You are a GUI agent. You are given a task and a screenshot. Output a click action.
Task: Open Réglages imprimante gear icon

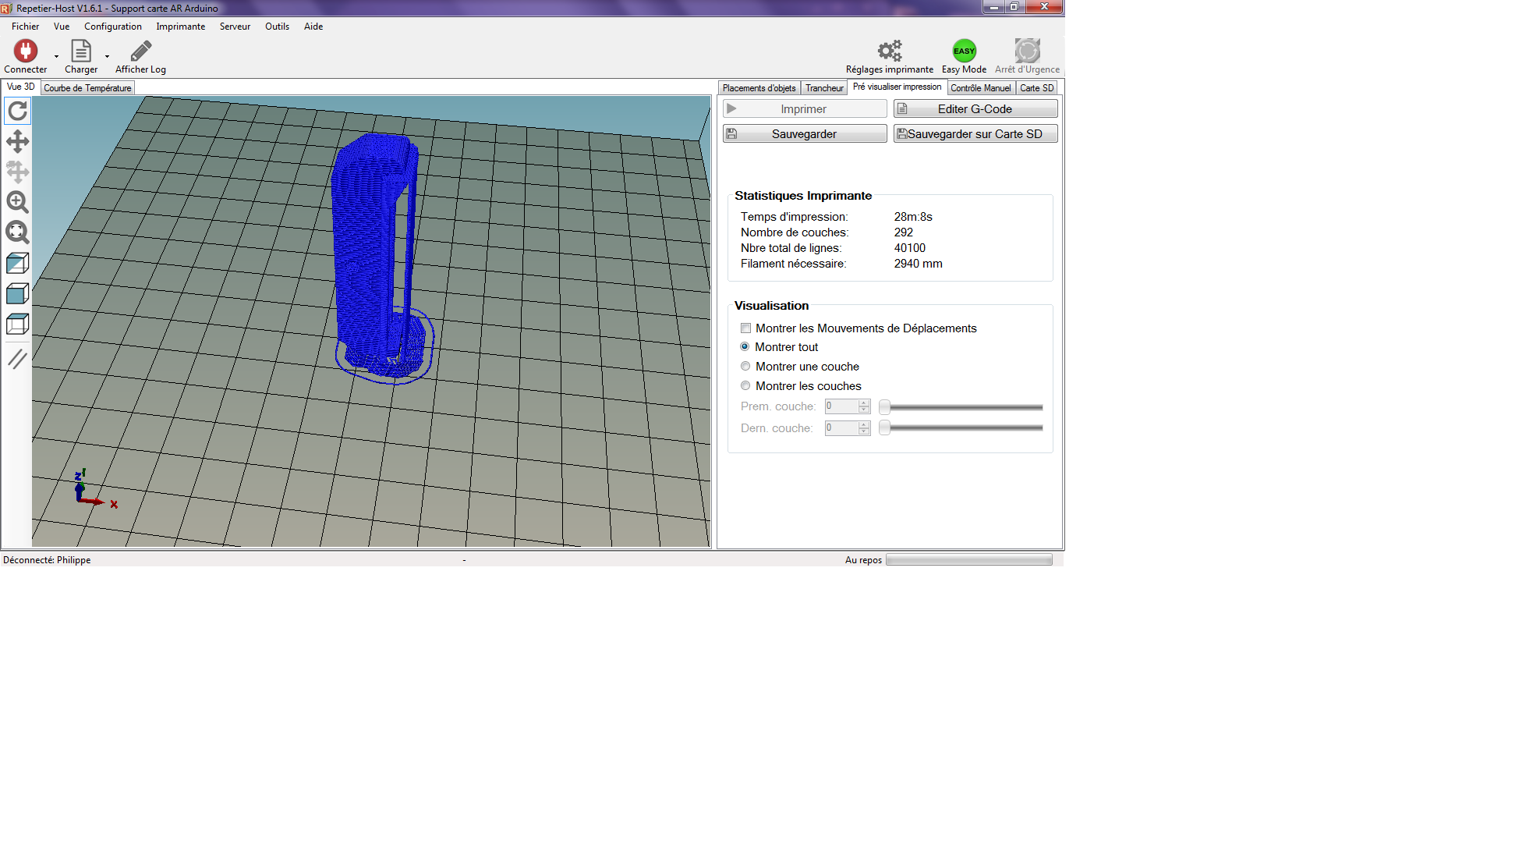pyautogui.click(x=889, y=51)
